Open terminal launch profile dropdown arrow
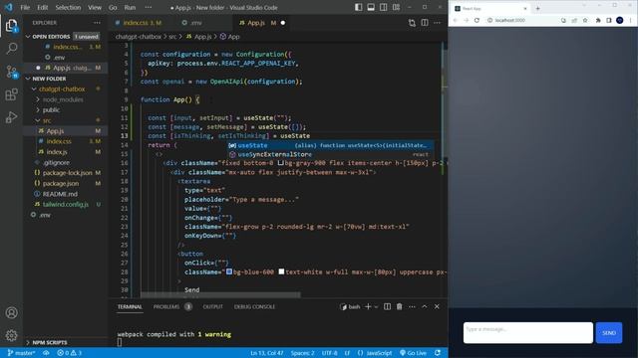Image resolution: width=638 pixels, height=358 pixels. [376, 307]
